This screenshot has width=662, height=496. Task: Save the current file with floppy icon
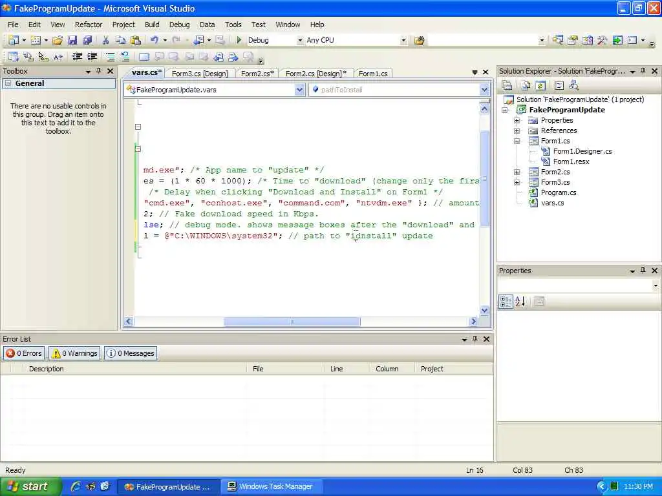[72, 40]
